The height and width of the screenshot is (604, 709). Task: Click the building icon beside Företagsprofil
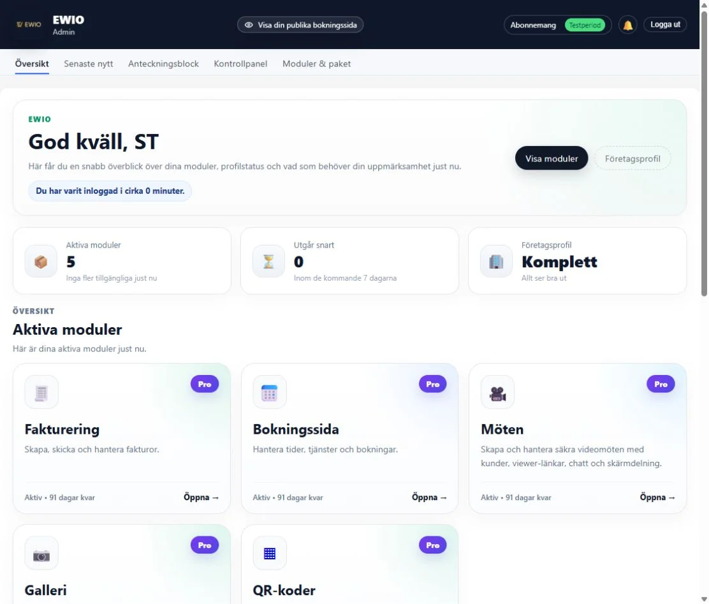point(496,261)
